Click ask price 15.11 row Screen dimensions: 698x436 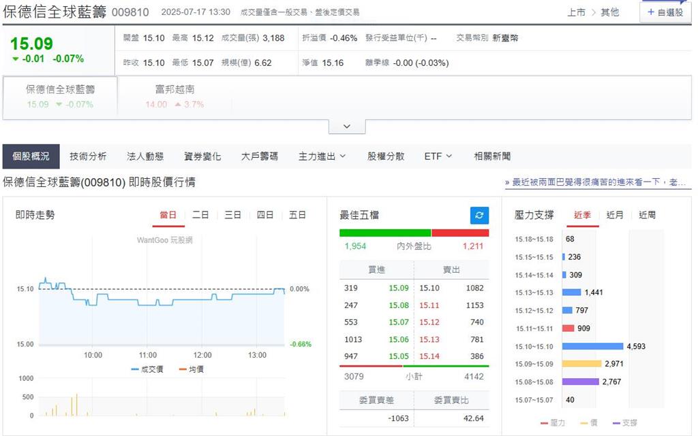tap(429, 305)
